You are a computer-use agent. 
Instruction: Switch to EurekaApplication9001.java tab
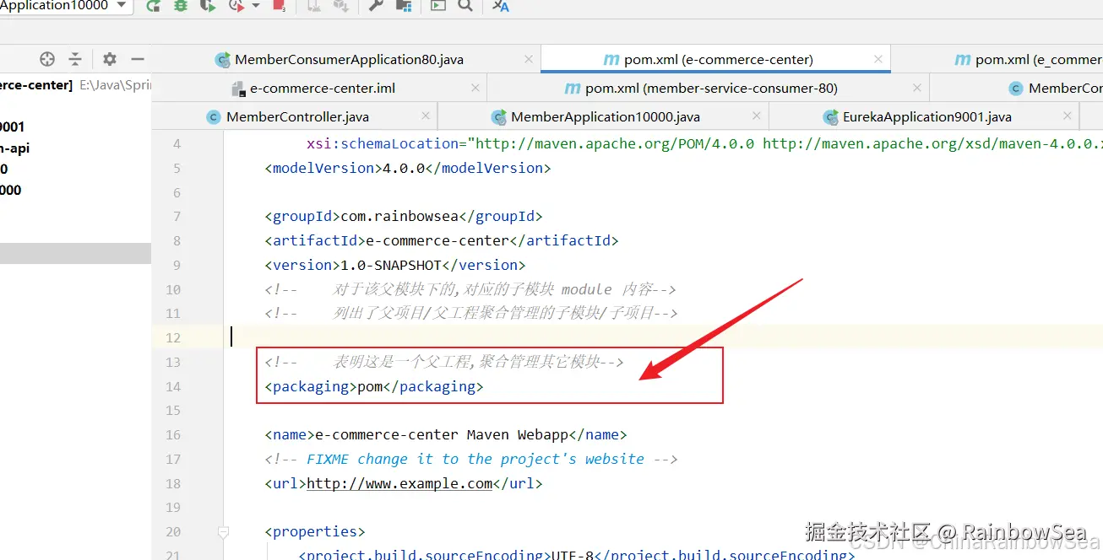tap(927, 117)
